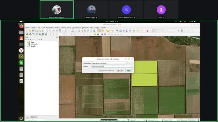Toggle visibility of the Поле layer

(27, 42)
